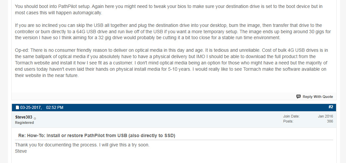Image resolution: width=346 pixels, height=163 pixels.
Task: Open Steve303's user profile
Action: (x=24, y=117)
